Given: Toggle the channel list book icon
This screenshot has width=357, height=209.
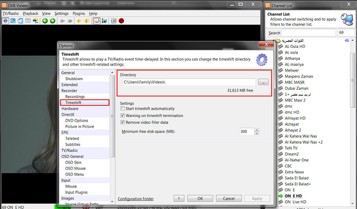Looking at the screenshot, I should pos(96,21).
